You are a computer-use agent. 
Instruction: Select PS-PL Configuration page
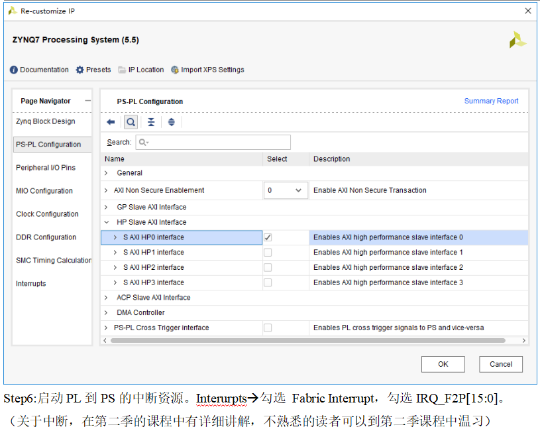pos(52,145)
